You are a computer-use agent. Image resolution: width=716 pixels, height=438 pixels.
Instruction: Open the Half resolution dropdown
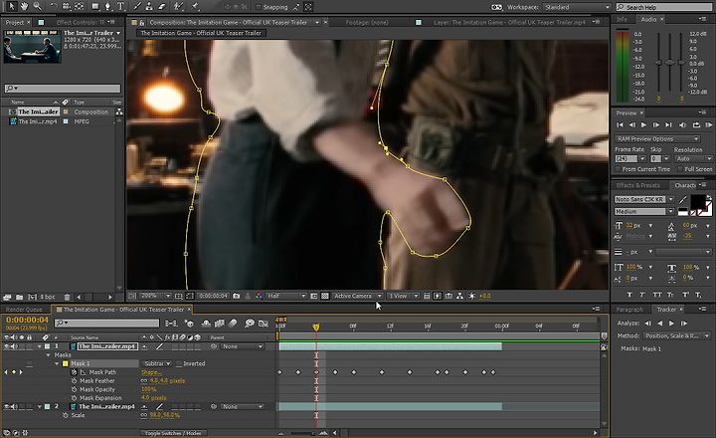(x=286, y=296)
